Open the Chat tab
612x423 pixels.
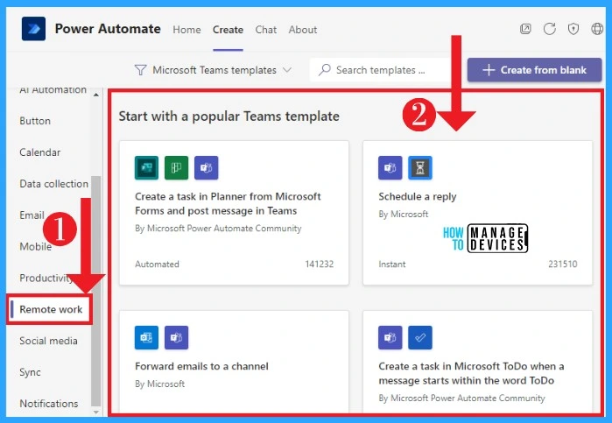pyautogui.click(x=266, y=30)
